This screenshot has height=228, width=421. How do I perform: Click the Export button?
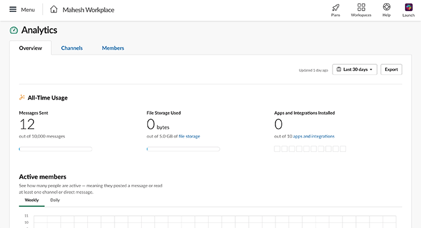(x=391, y=69)
